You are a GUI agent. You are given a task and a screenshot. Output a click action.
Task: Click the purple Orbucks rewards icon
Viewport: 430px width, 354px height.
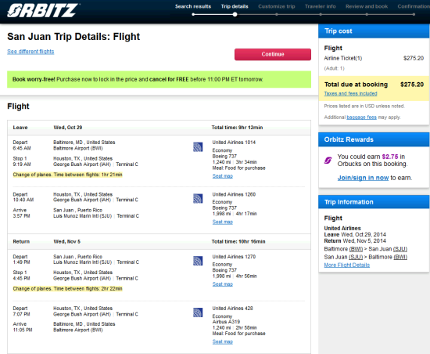328,160
